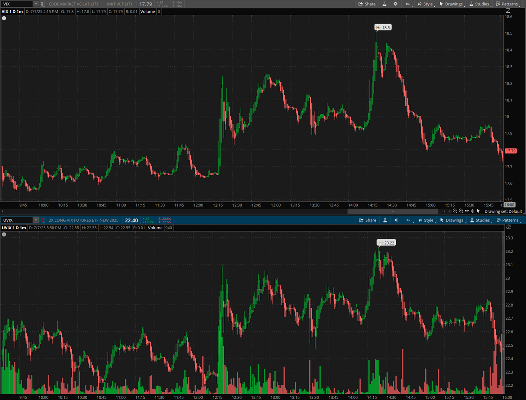Open the flask study icon on UVIX toolbar
This screenshot has height=400, width=526.
(x=385, y=220)
